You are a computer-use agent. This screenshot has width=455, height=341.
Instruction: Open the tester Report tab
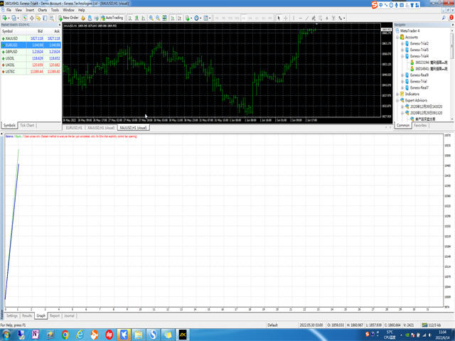pos(55,315)
